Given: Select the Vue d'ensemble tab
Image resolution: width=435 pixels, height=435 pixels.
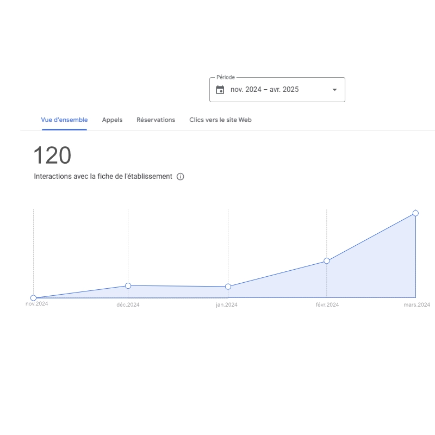Looking at the screenshot, I should click(64, 120).
